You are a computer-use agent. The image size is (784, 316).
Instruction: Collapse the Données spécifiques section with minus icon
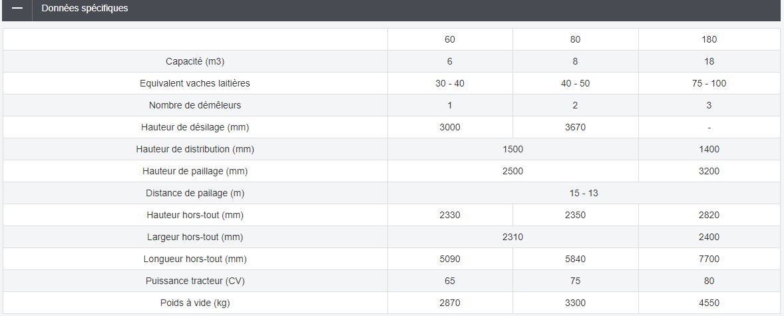pos(17,9)
